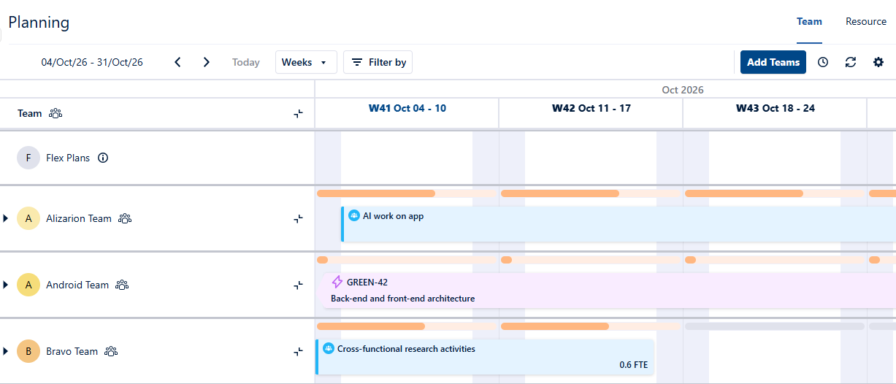Click the Flex Plans label

tap(68, 158)
